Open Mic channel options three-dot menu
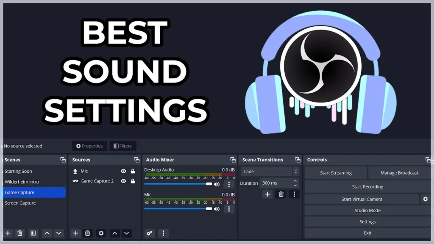 [229, 209]
